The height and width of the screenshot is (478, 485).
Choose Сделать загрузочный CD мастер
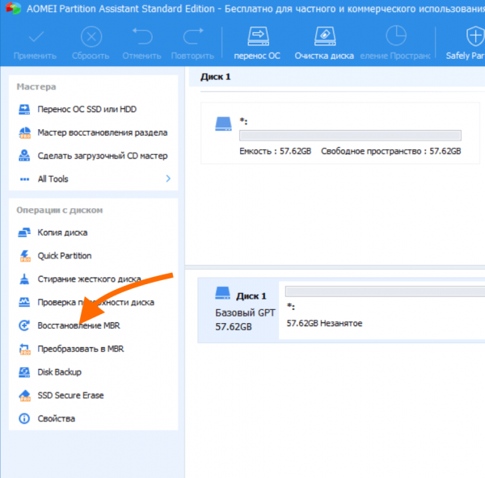coord(103,156)
